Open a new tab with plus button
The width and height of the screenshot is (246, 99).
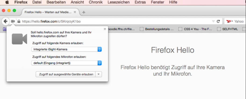coord(84,12)
